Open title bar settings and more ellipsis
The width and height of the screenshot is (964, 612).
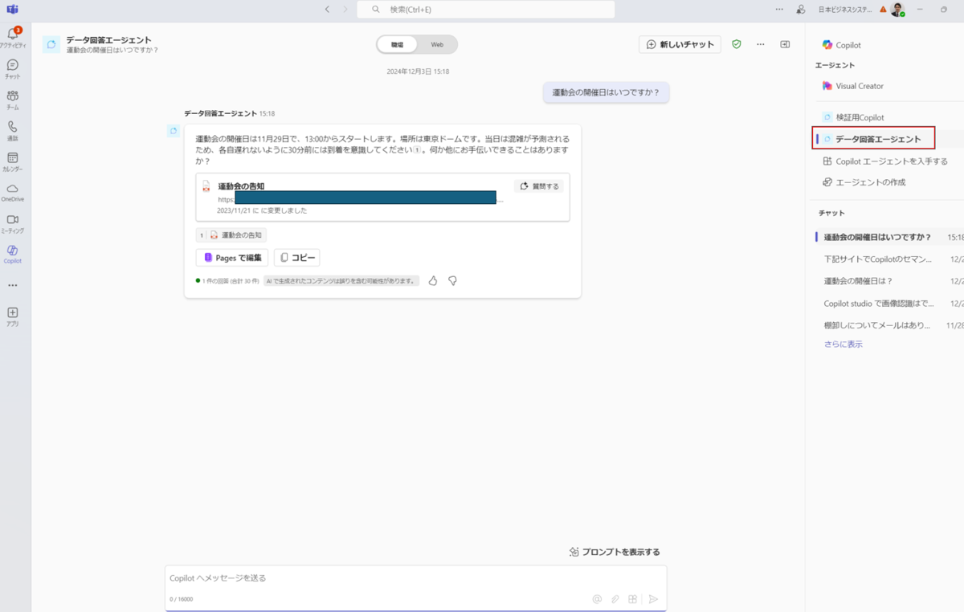coord(779,9)
